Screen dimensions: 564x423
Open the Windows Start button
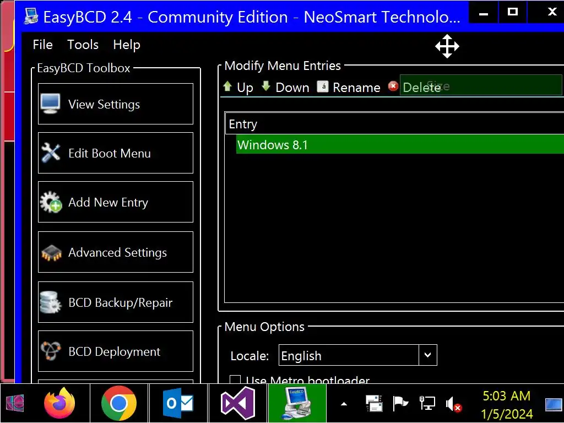point(15,403)
